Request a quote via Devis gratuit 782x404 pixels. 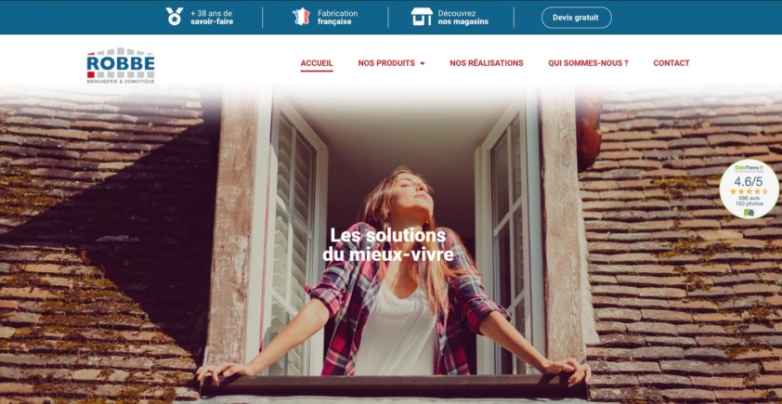tap(576, 18)
